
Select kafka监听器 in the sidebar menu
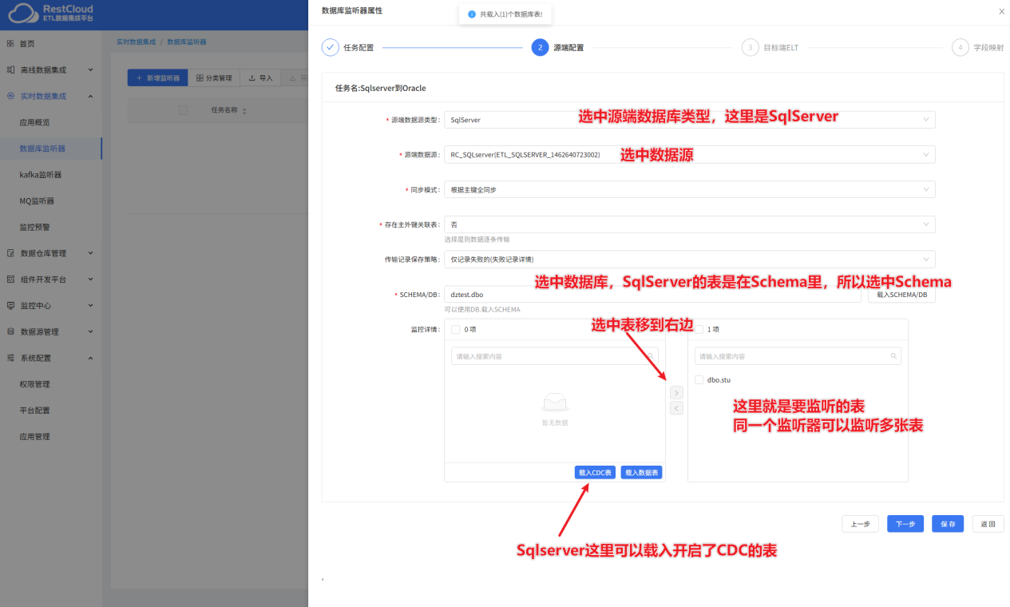pos(41,175)
